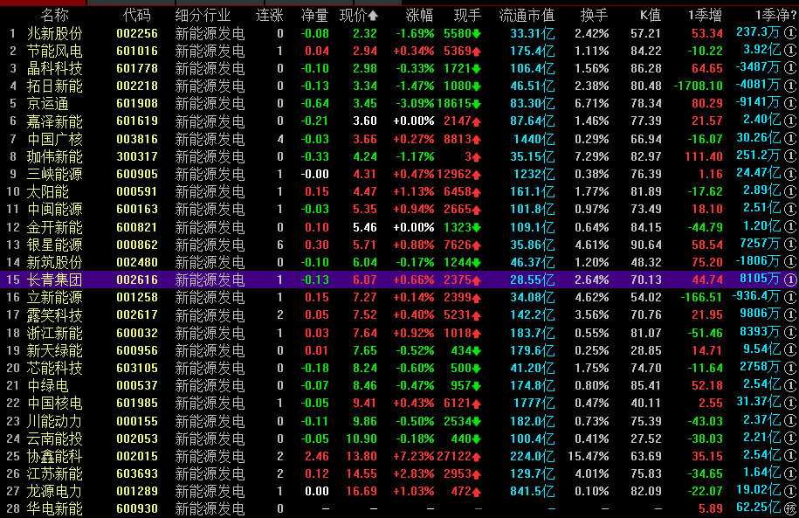
Task: Select stock name 协鑫能科
Action: pos(54,456)
